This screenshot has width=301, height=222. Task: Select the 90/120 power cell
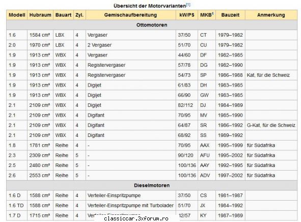187,155
